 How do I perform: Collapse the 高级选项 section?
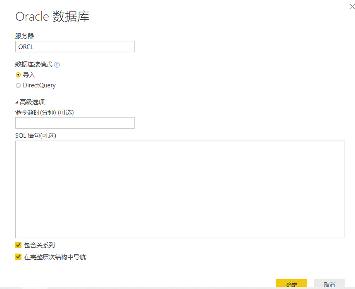(x=17, y=102)
